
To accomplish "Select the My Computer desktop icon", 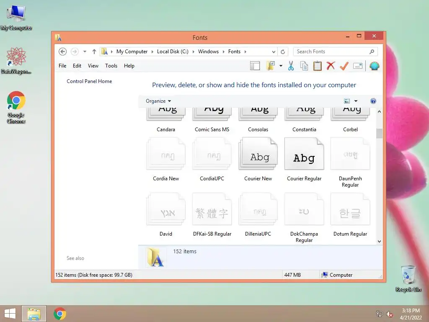I will (16, 18).
